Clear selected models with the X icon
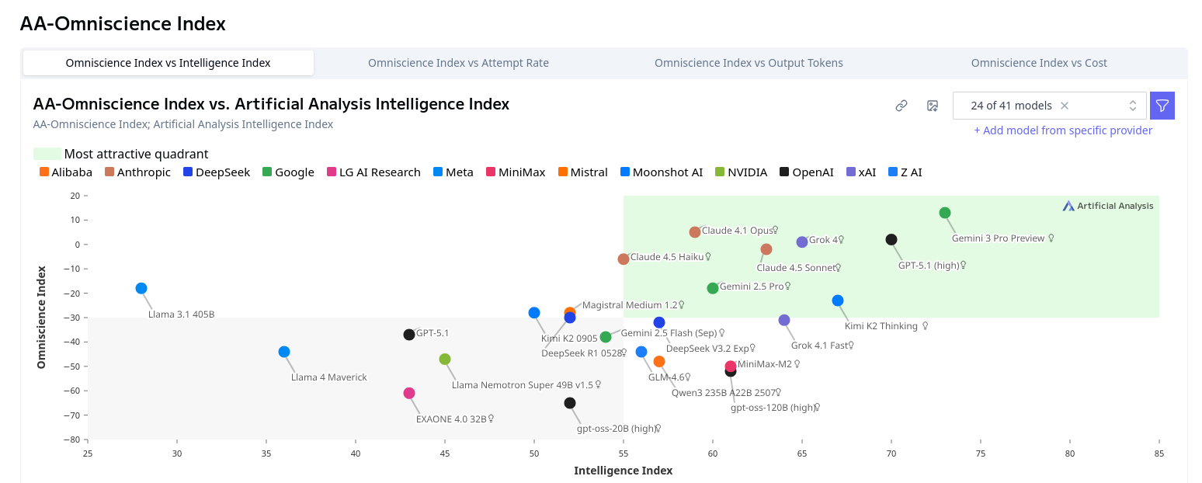The width and height of the screenshot is (1202, 483). (x=1065, y=106)
